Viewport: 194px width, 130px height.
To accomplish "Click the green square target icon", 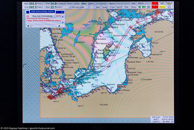I will (140, 7).
